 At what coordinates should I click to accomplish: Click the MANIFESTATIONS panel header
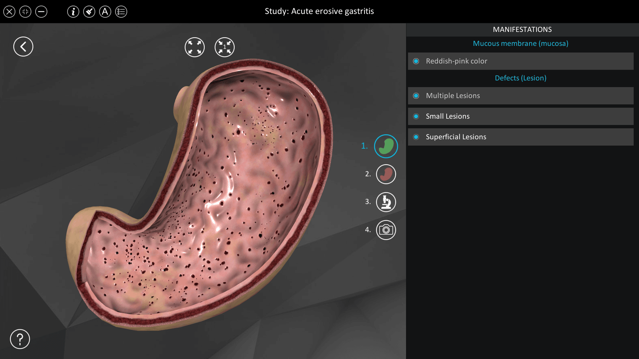(x=522, y=30)
